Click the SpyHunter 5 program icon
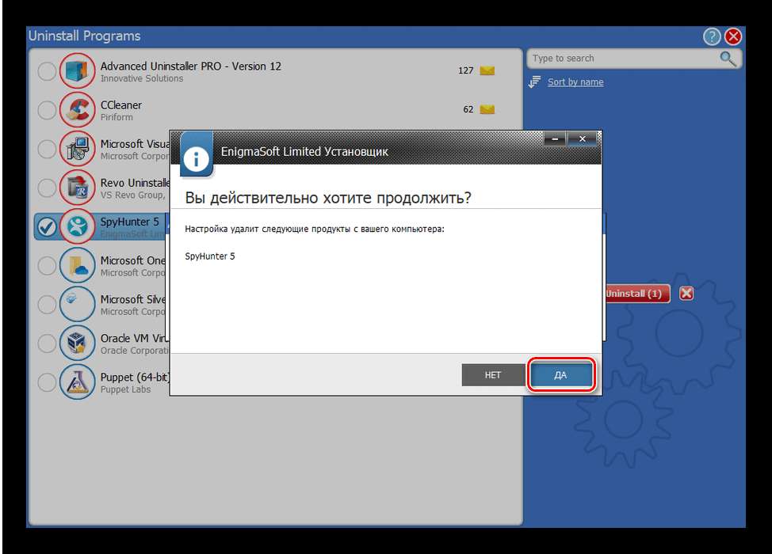The width and height of the screenshot is (772, 554). tap(78, 226)
